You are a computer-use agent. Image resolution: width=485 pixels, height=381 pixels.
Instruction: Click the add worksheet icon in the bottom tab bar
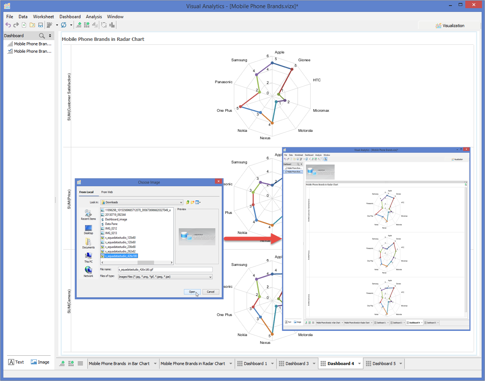tap(62, 364)
